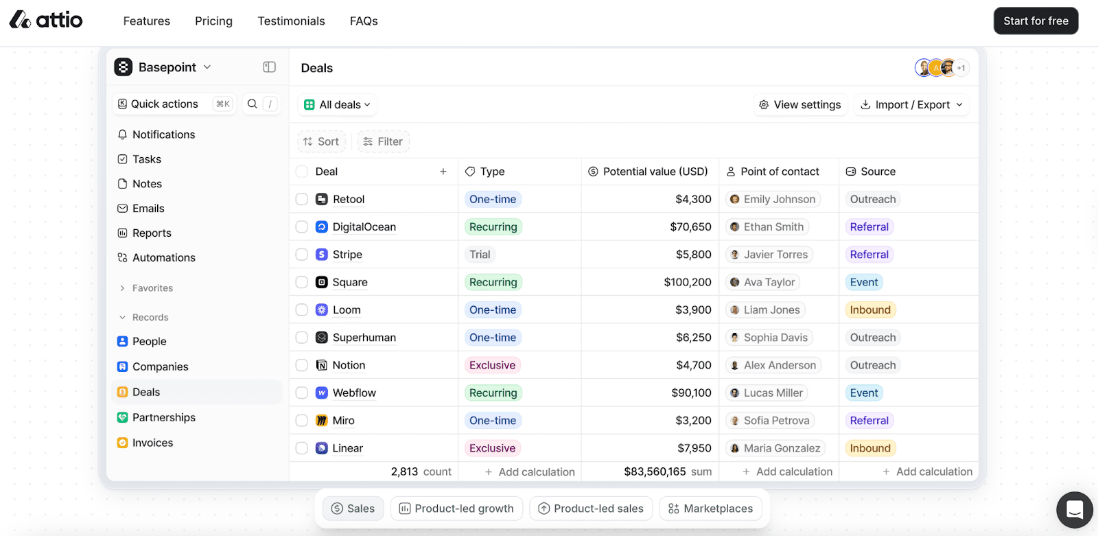
Task: Expand the Favorites section
Action: [x=145, y=288]
